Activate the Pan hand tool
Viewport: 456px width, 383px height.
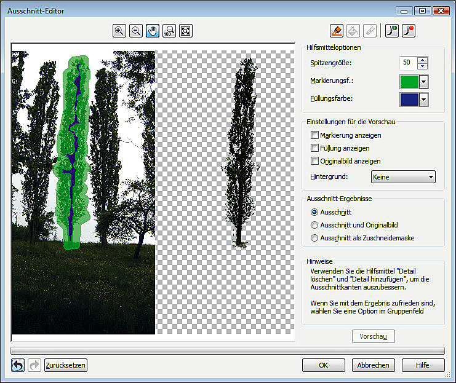tap(153, 30)
